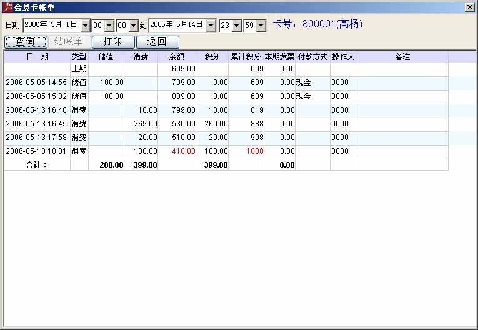
Task: Open the end date dropdown calendar
Action: click(x=211, y=26)
